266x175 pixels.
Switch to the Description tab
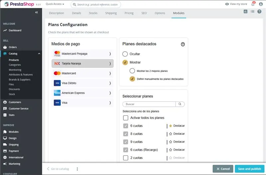(x=57, y=13)
